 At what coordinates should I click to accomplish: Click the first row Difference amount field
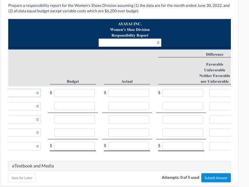182,93
